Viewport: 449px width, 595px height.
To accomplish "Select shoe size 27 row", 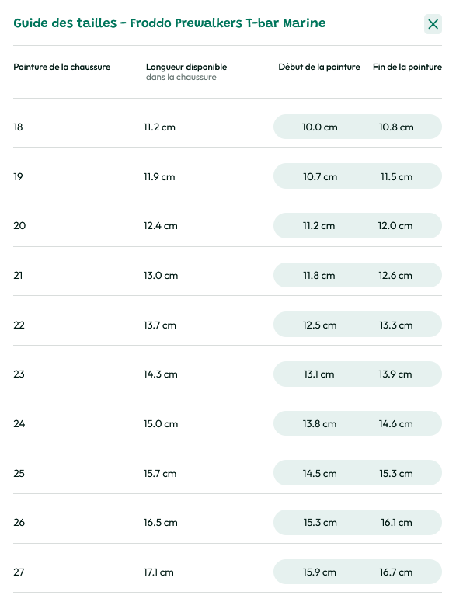I will point(228,572).
